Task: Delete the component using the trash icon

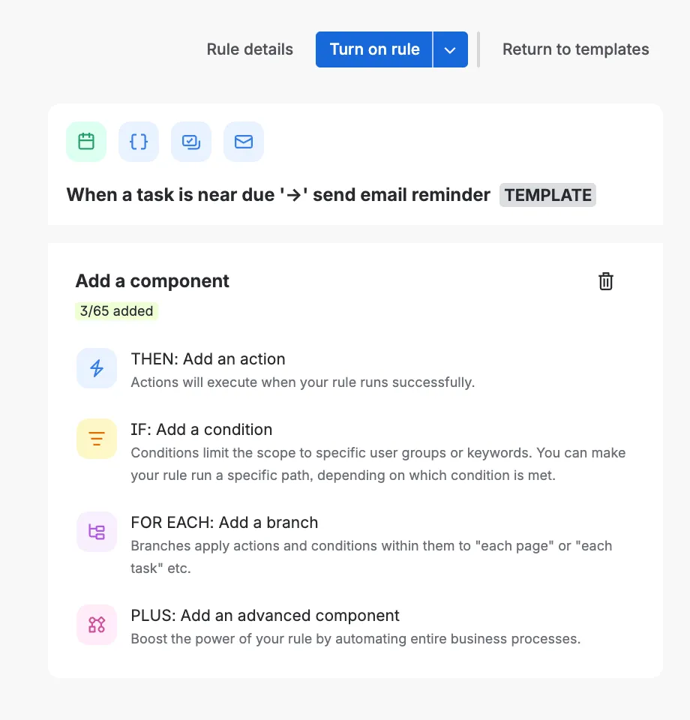Action: 605,281
